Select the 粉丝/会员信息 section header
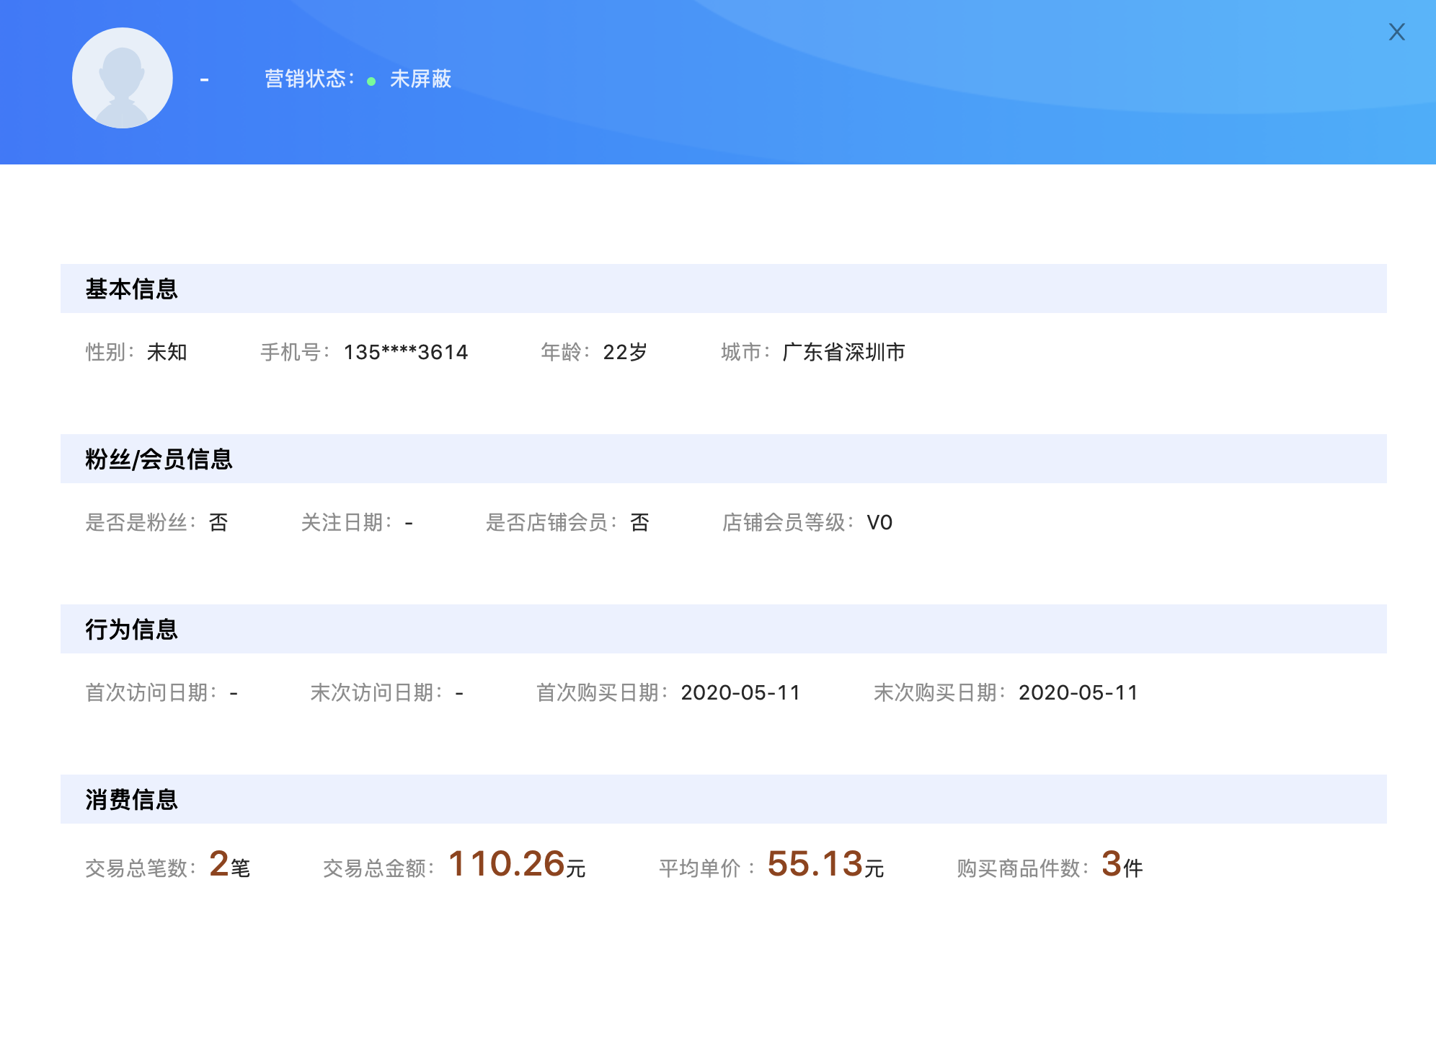Screen dimensions: 1436x1040 click(159, 459)
